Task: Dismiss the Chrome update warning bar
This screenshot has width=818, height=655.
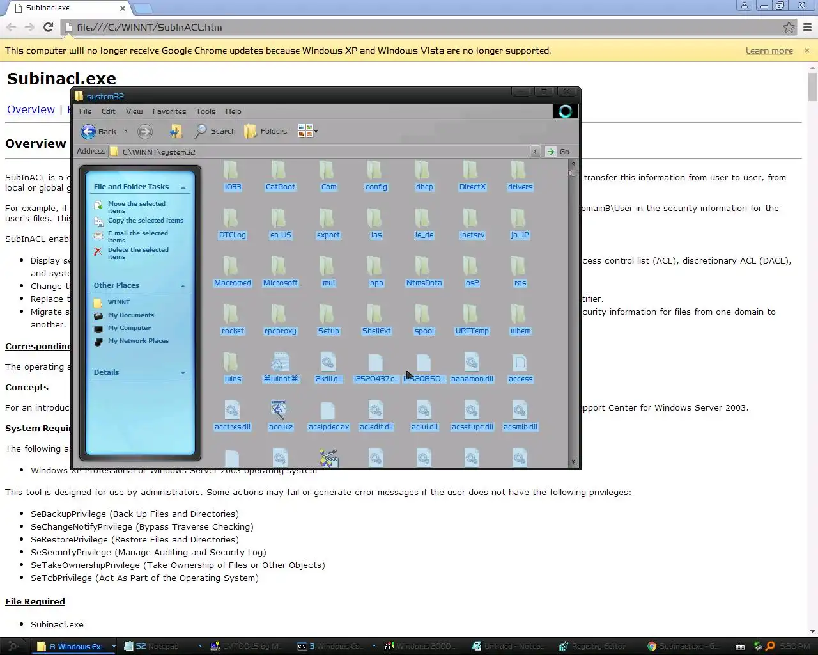Action: click(806, 51)
